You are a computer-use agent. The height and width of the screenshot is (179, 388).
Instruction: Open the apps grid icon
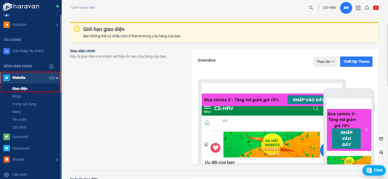(x=358, y=8)
